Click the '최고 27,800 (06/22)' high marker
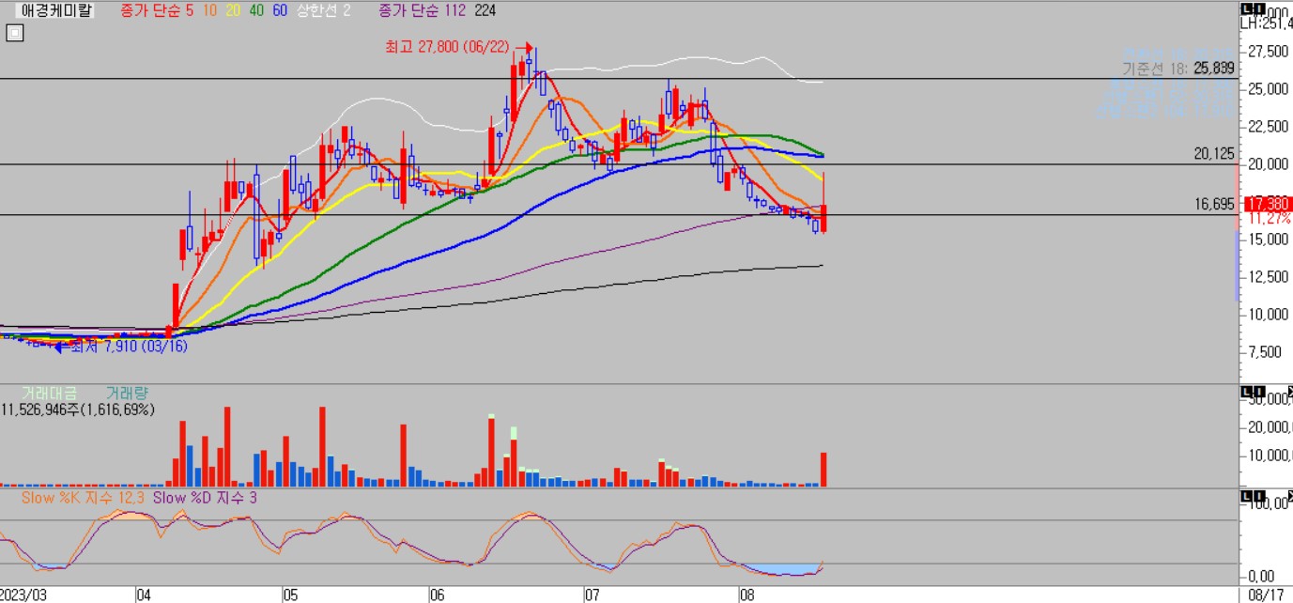Screen dimensions: 1293x603 tap(450, 46)
